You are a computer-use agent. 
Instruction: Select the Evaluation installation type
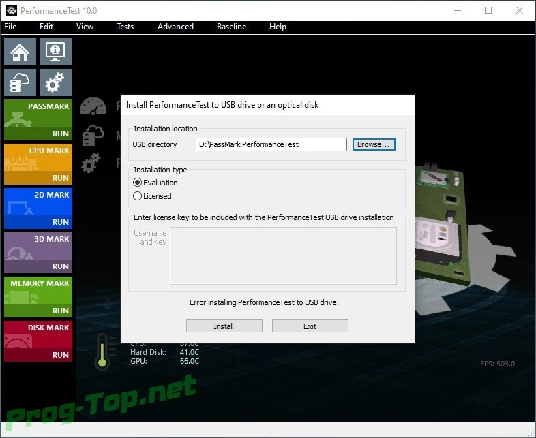pos(155,183)
